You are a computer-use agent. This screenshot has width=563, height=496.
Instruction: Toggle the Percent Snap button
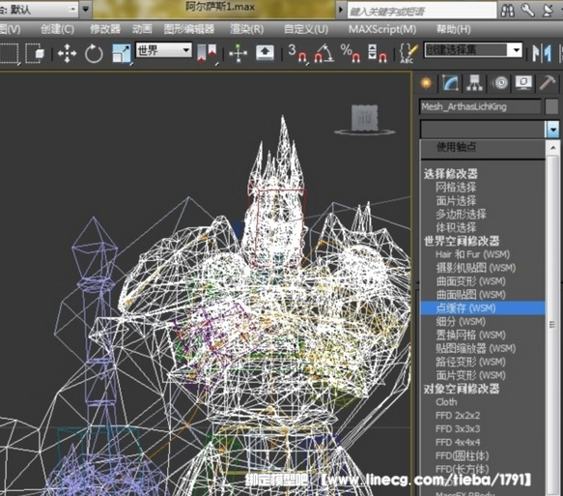[351, 53]
